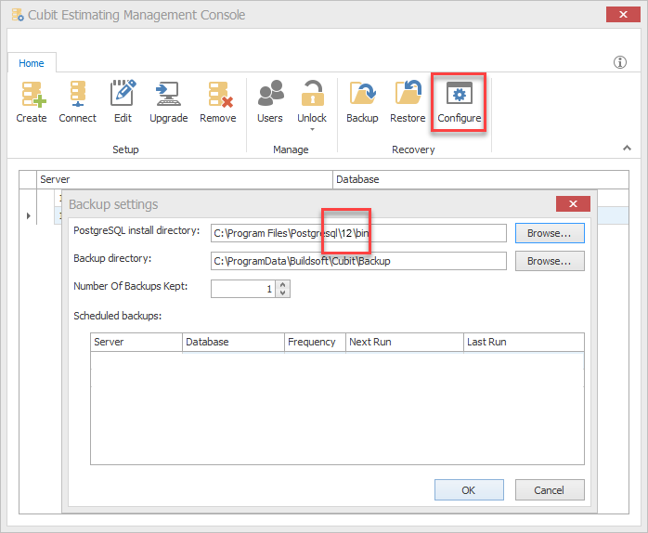The width and height of the screenshot is (648, 533).
Task: Click into the Backup directory field
Action: tap(358, 261)
